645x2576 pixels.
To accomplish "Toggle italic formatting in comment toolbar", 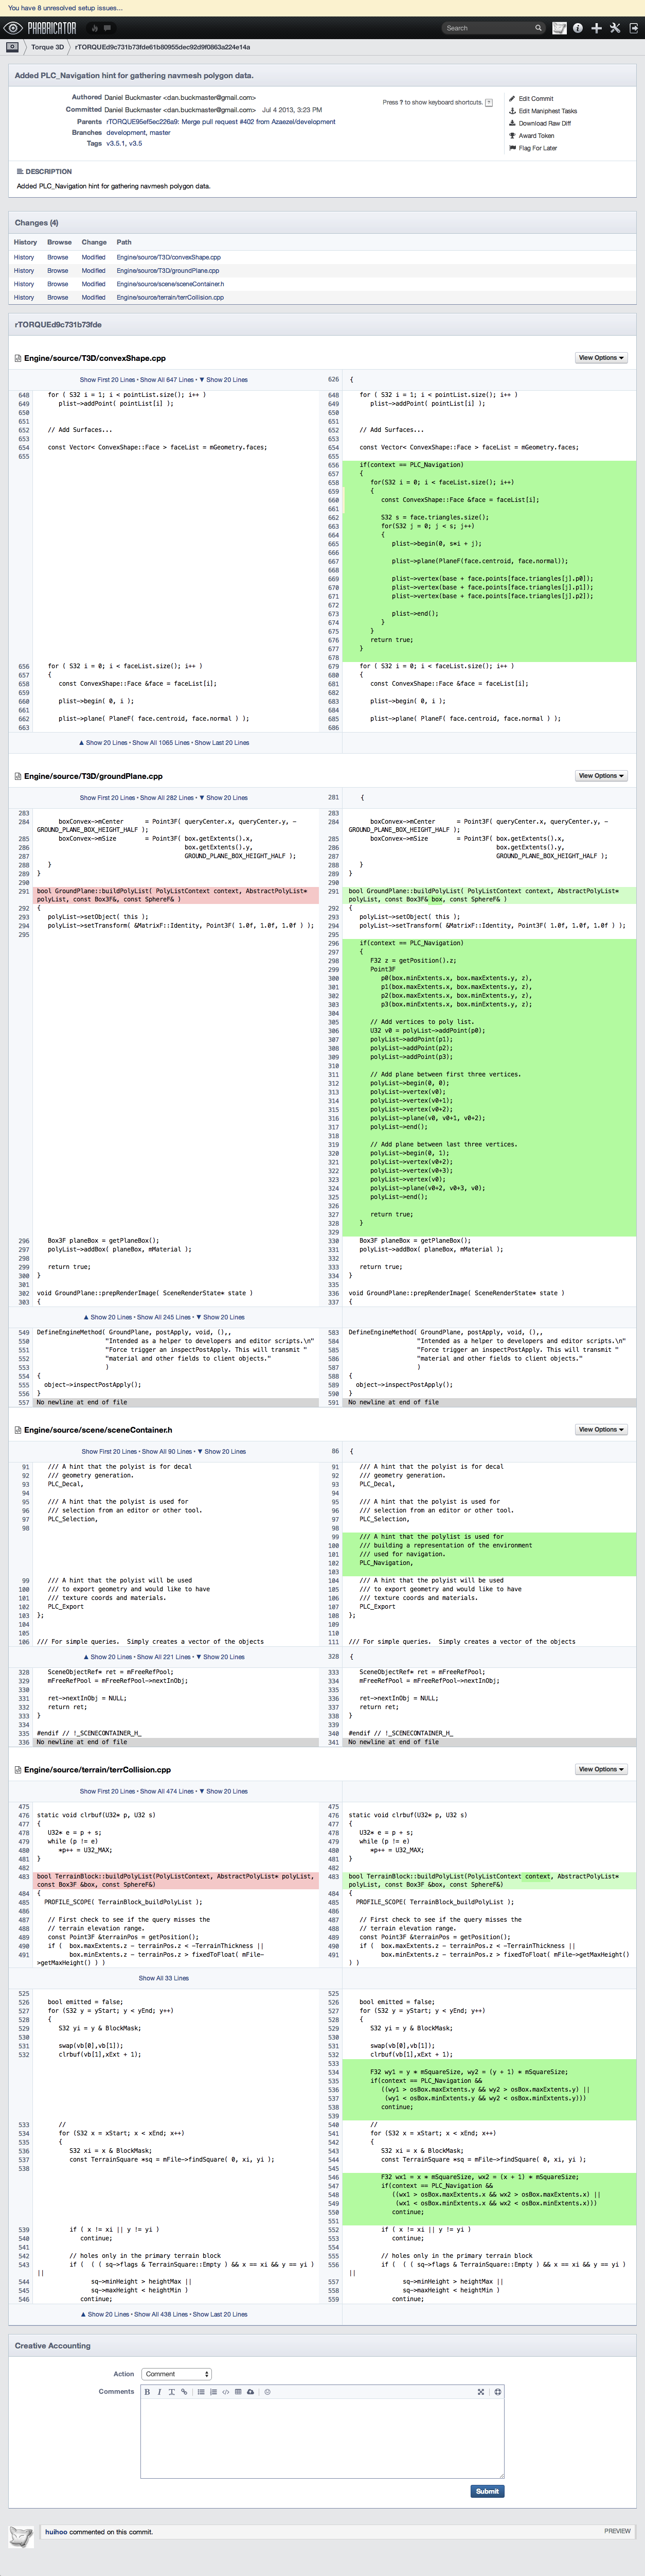I will 159,2392.
